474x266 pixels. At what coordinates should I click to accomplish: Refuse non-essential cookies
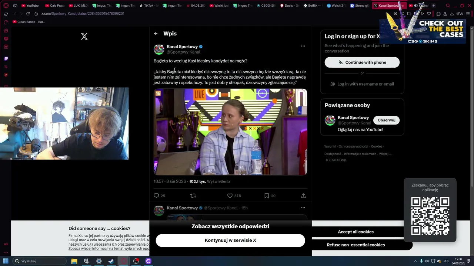coord(355,245)
